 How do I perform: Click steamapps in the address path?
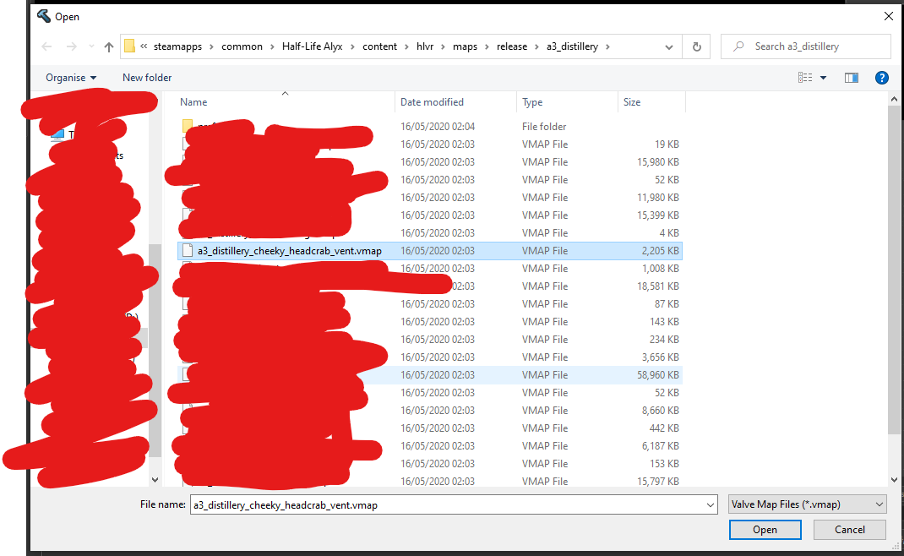coord(177,46)
